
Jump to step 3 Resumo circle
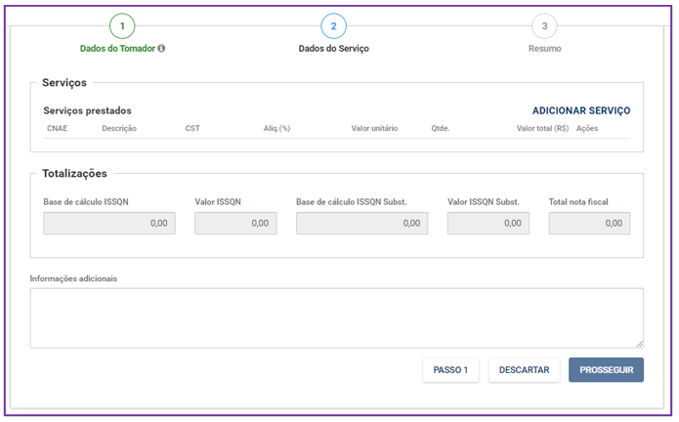tap(544, 26)
